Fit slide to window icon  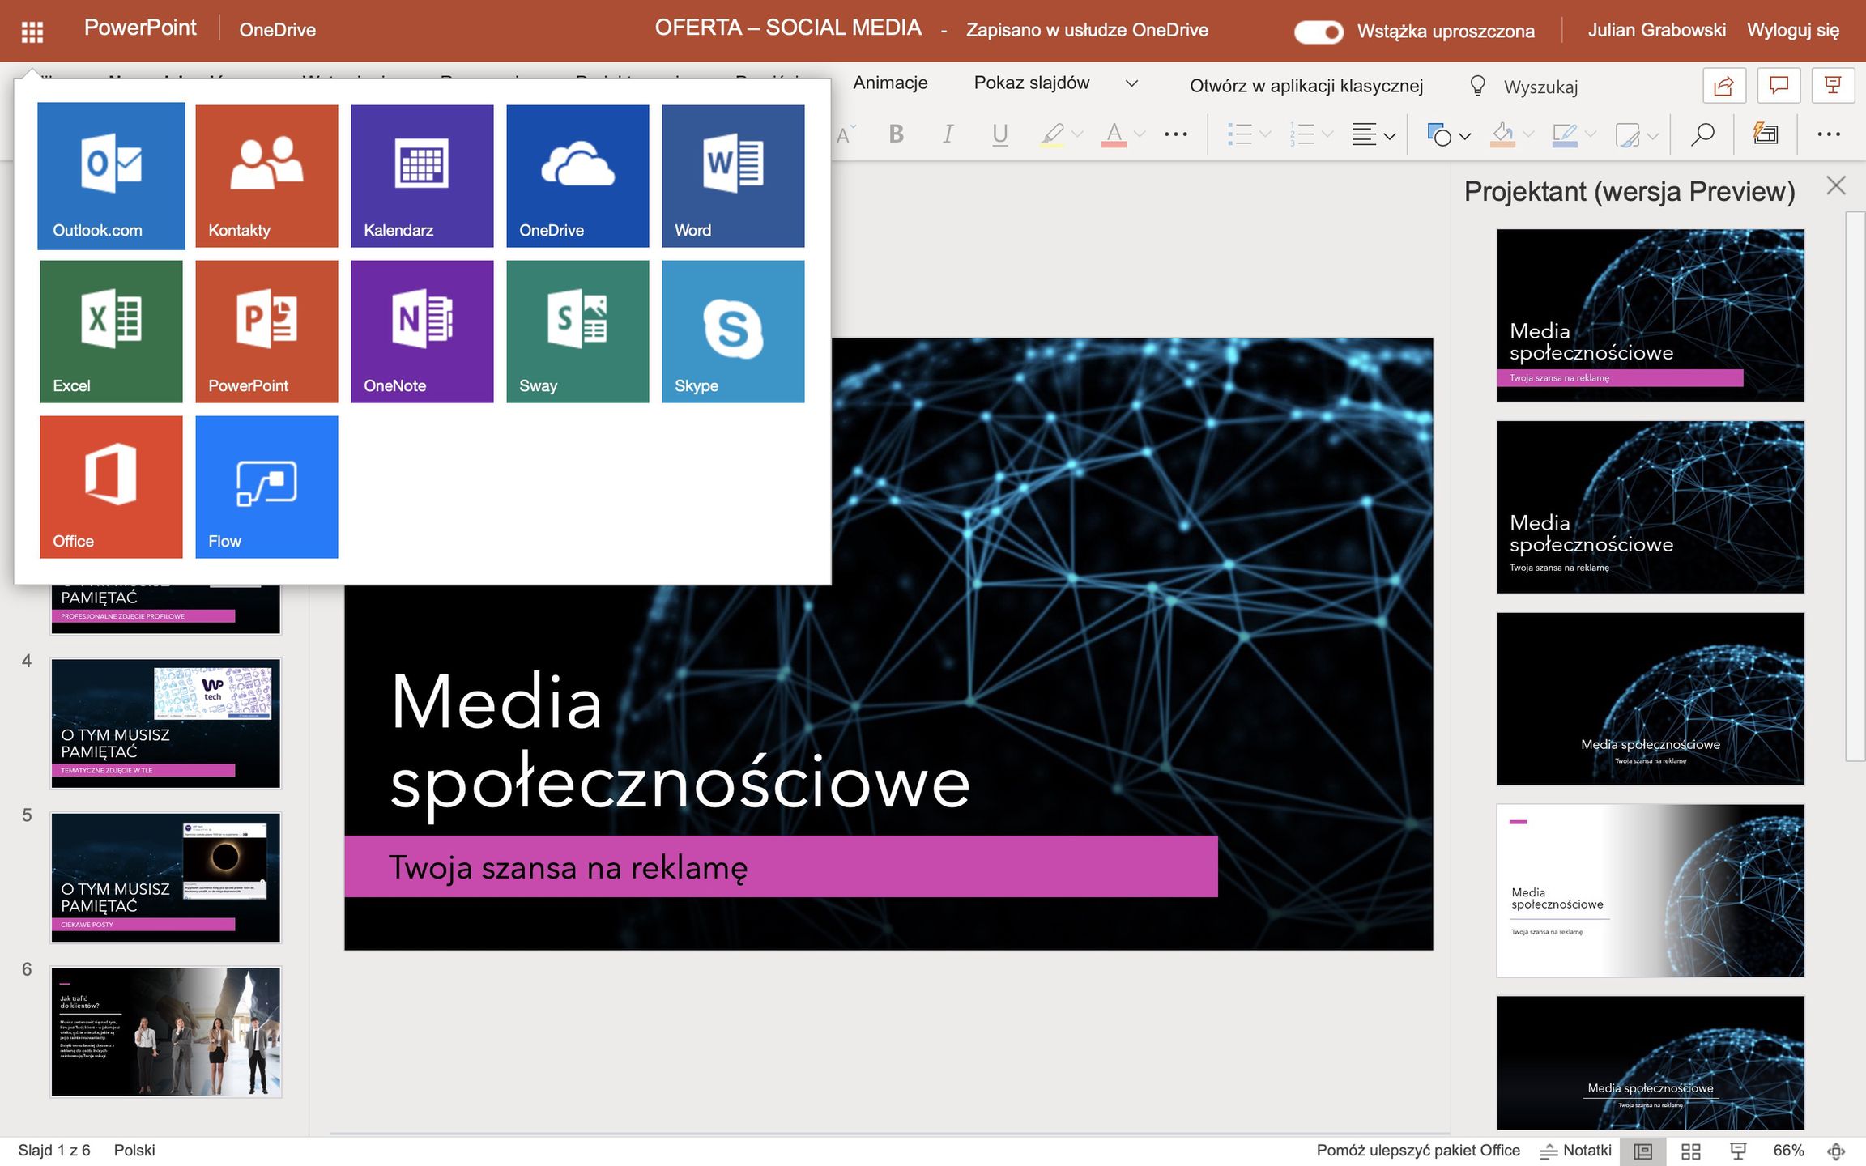click(1836, 1151)
